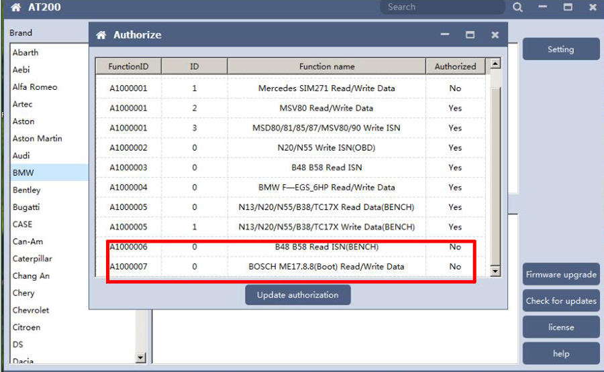This screenshot has height=372, width=604.
Task: Click FunctionID cell A1000003
Action: pyautogui.click(x=128, y=168)
